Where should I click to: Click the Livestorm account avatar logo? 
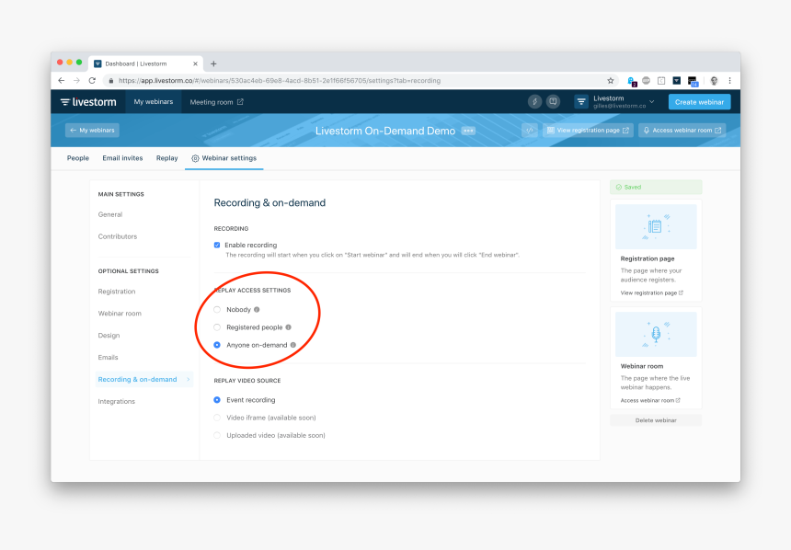[x=581, y=102]
